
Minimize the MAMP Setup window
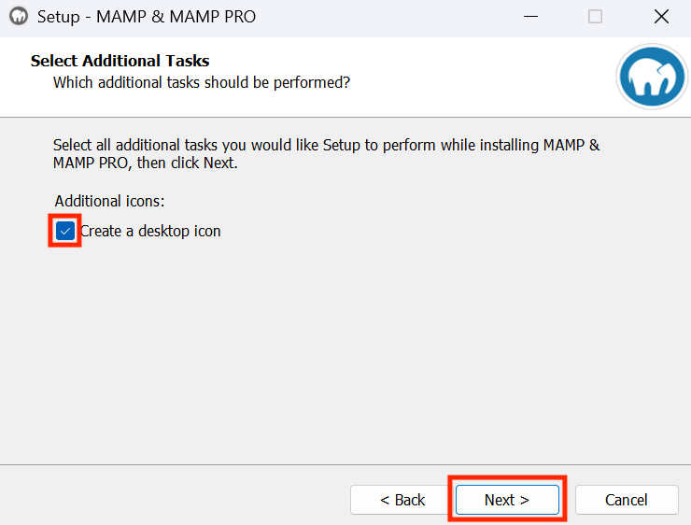pyautogui.click(x=530, y=17)
